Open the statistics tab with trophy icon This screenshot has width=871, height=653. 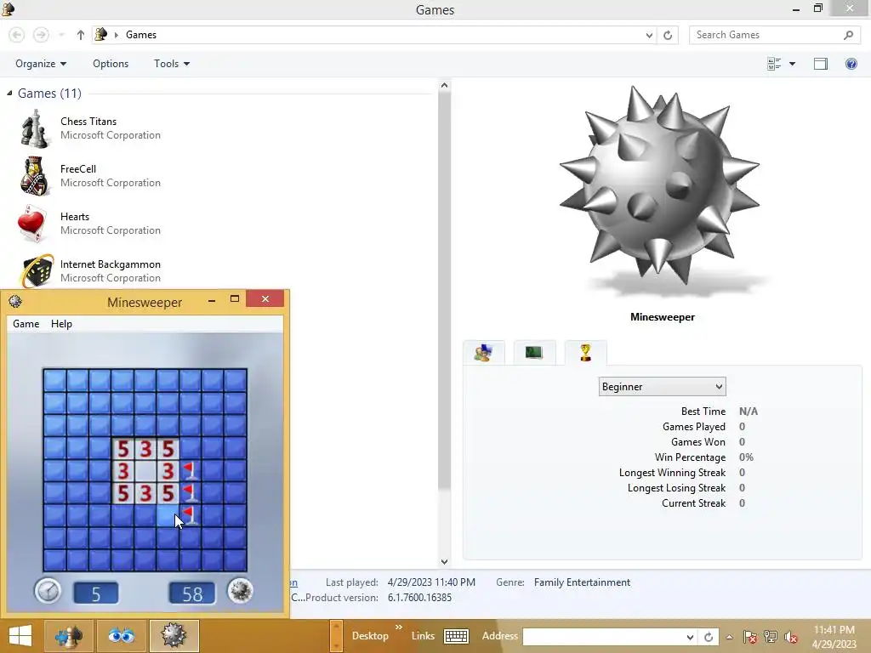click(x=585, y=353)
